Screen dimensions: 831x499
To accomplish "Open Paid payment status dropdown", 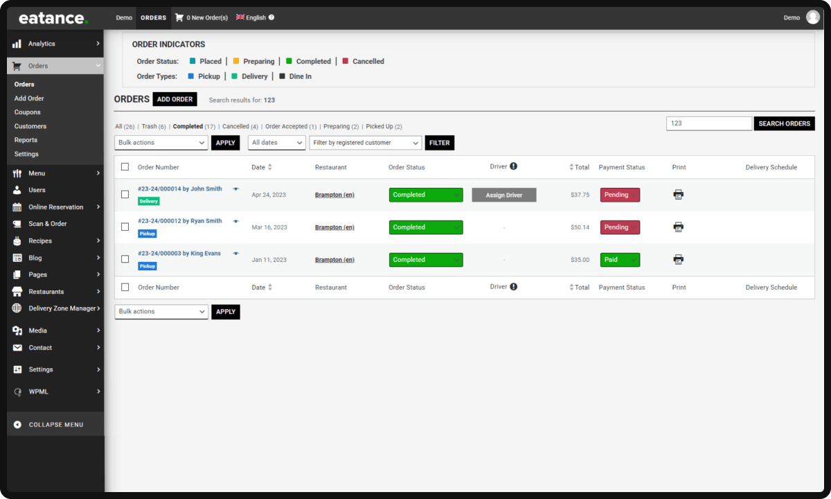I will point(620,260).
